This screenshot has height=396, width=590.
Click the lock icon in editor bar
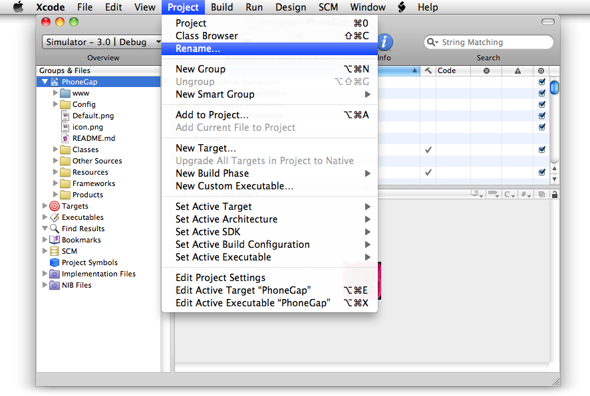click(x=555, y=194)
